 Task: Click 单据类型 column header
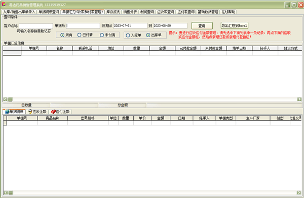(x=226, y=118)
